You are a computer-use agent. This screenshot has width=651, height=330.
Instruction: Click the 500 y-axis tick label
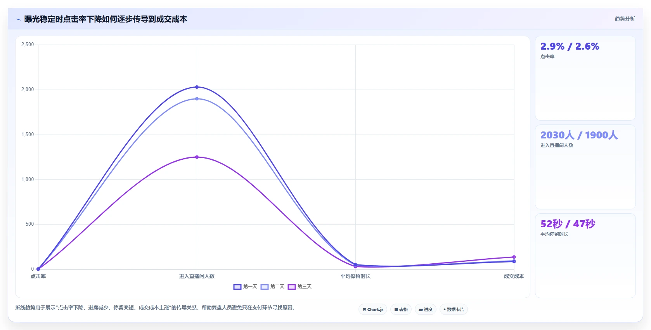[30, 224]
